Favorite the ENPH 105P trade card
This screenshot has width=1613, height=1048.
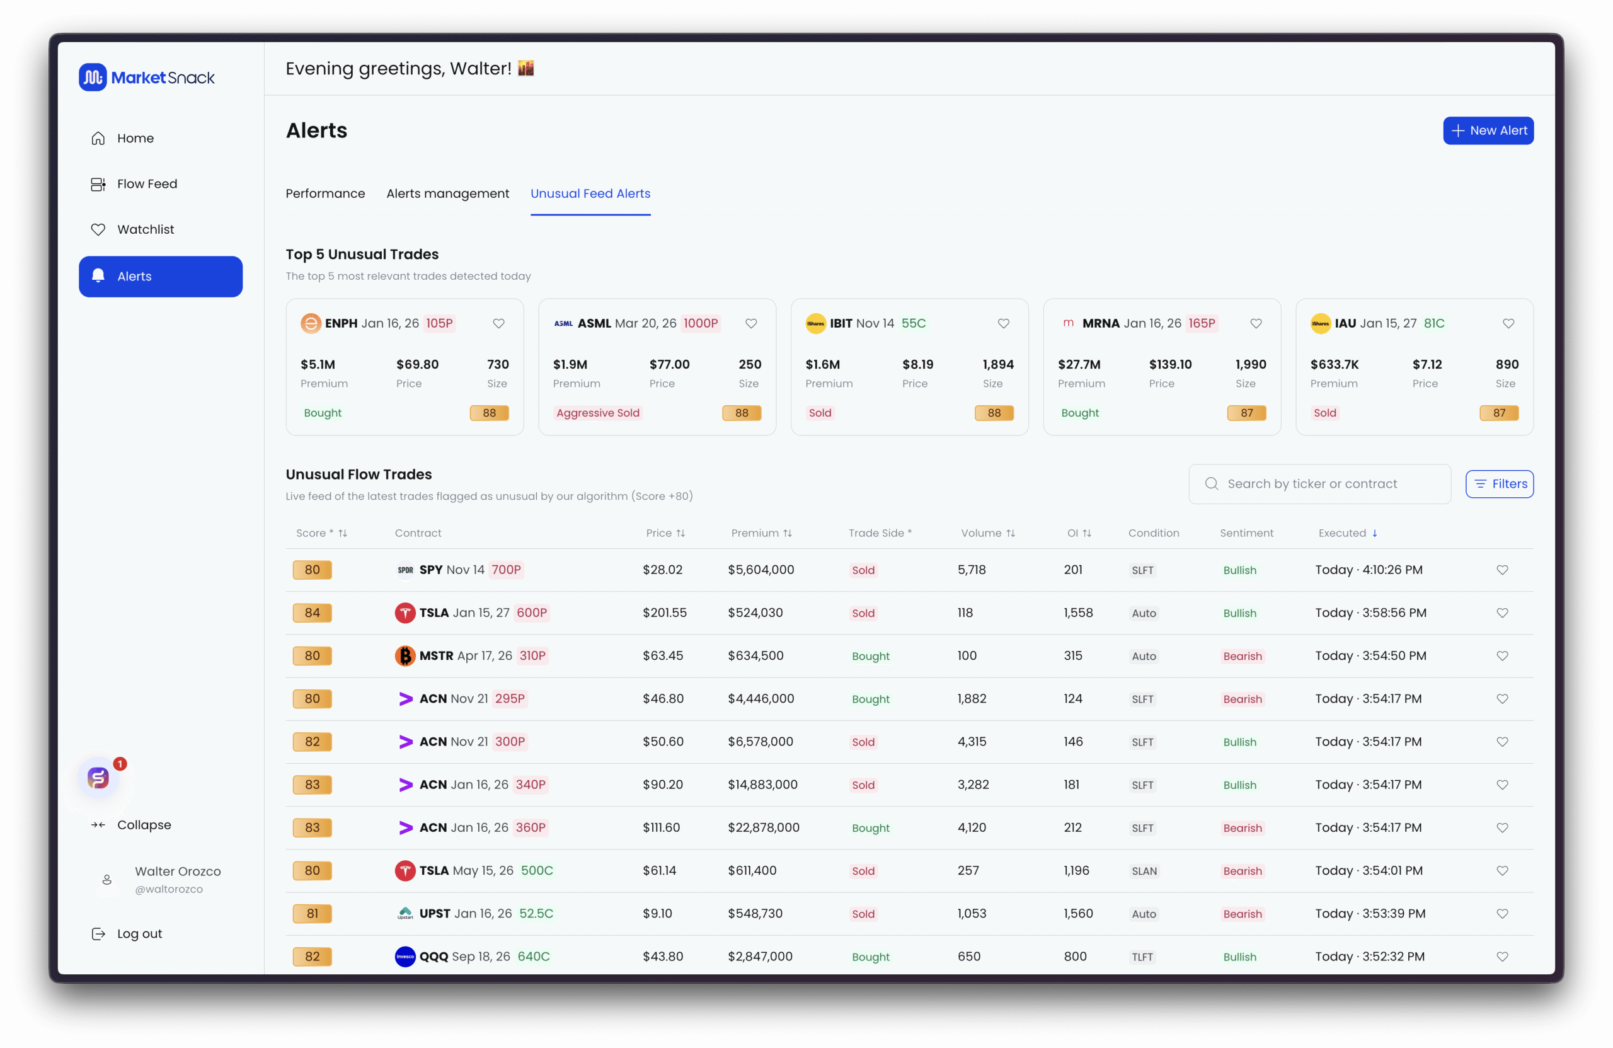coord(499,323)
